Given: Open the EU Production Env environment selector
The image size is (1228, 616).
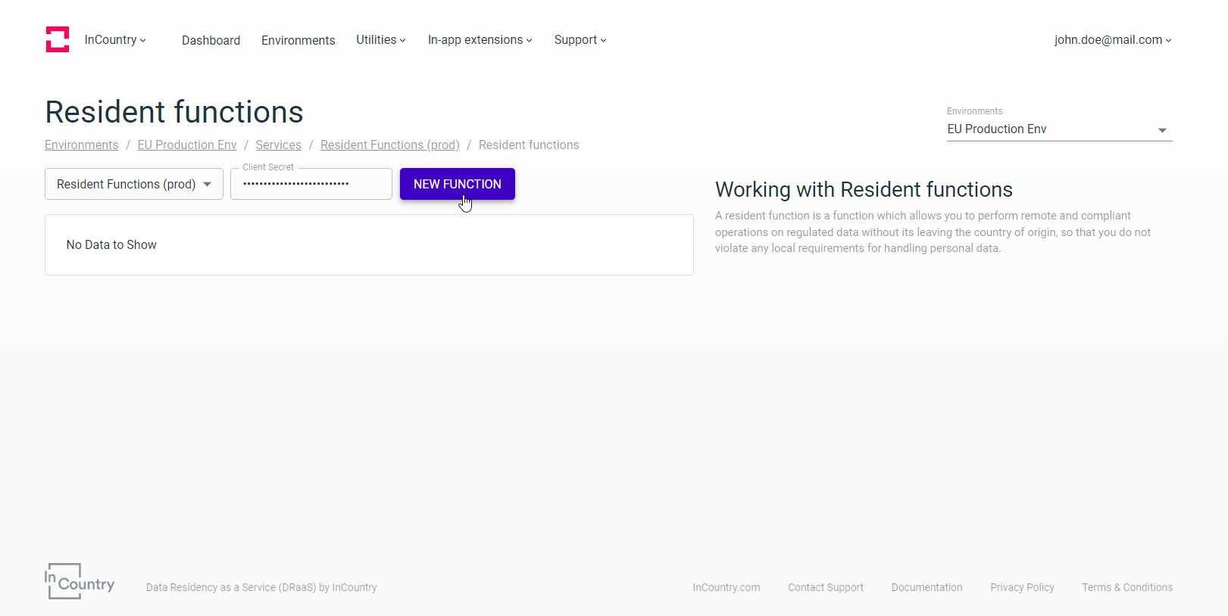Looking at the screenshot, I should tap(1059, 129).
